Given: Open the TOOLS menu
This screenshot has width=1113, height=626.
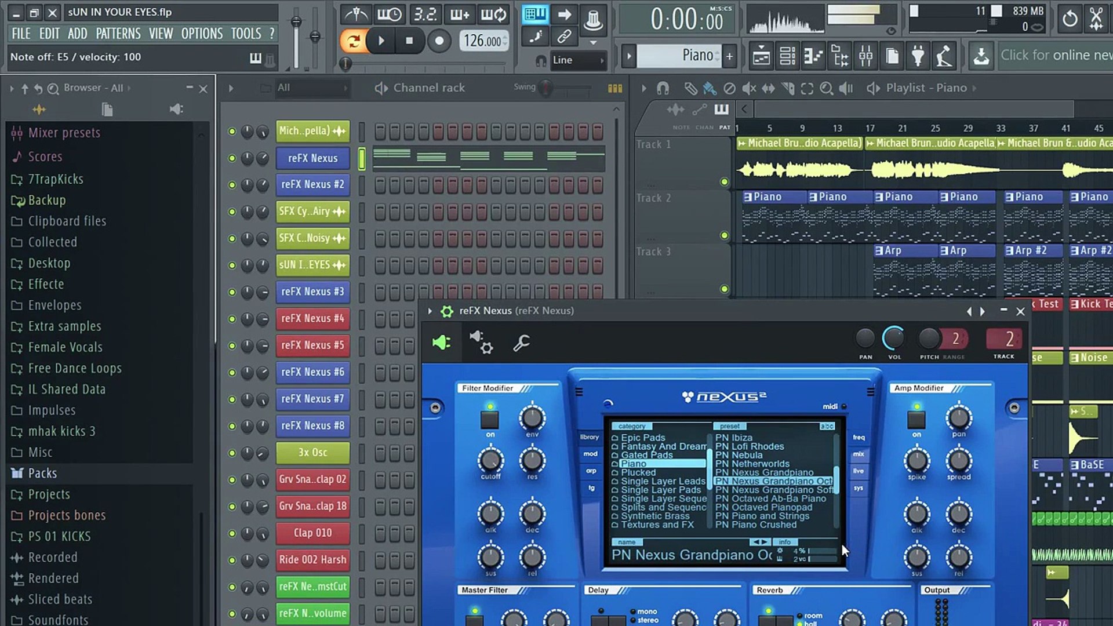Looking at the screenshot, I should tap(246, 34).
